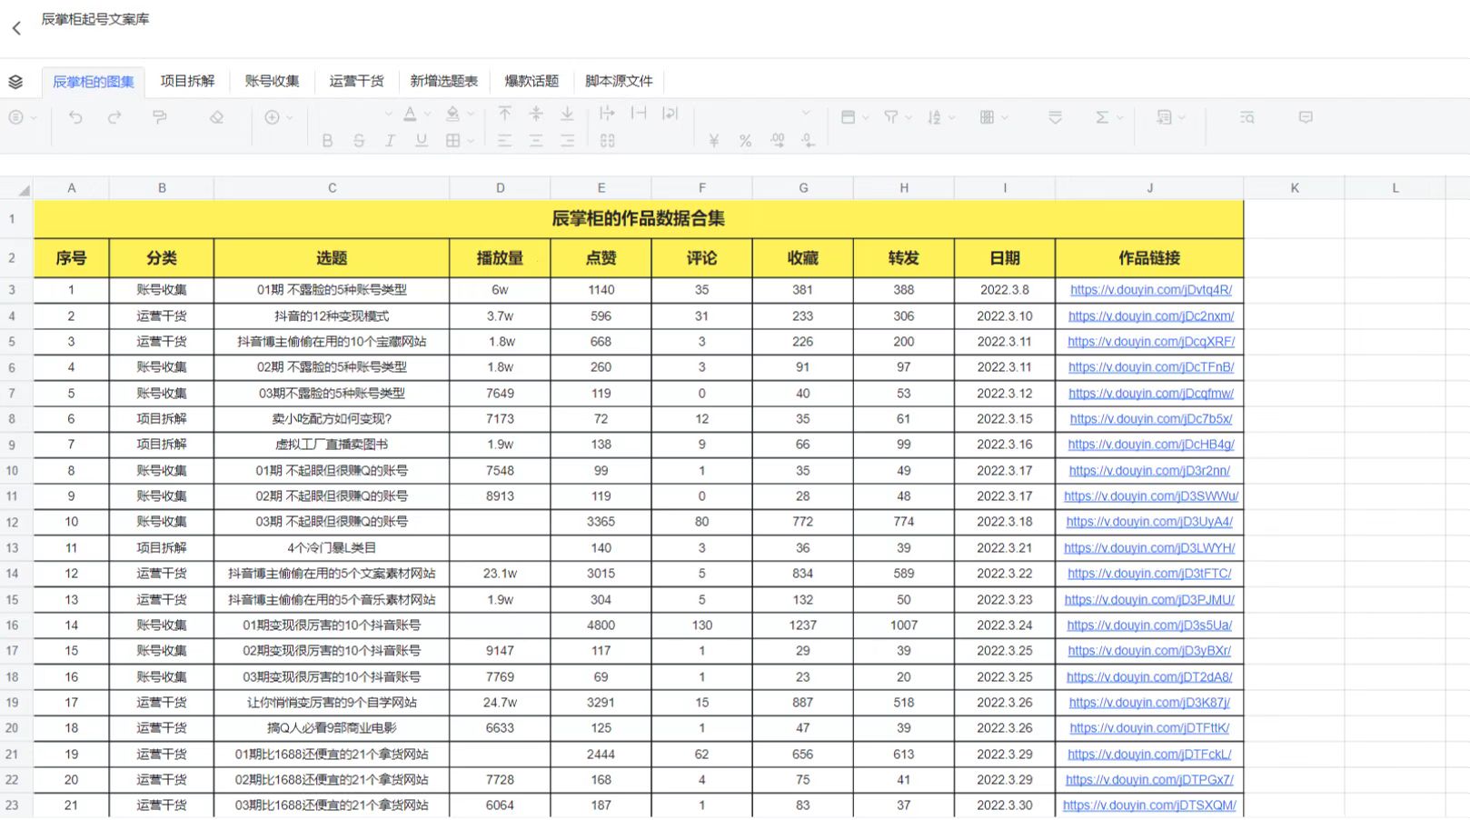The height and width of the screenshot is (820, 1470).
Task: Choose the font color A icon
Action: coord(410,115)
